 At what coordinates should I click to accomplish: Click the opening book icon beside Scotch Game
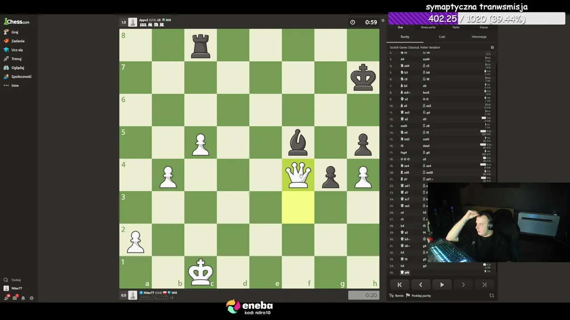(x=492, y=48)
